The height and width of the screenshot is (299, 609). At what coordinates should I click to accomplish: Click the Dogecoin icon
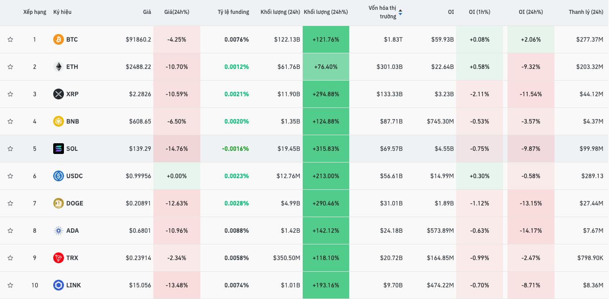[59, 203]
